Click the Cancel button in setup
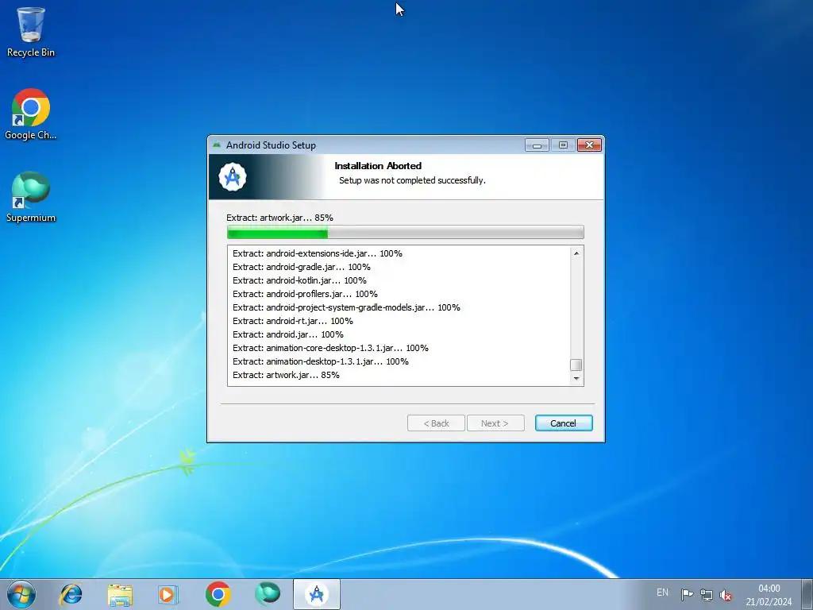813x610 pixels. 564,423
